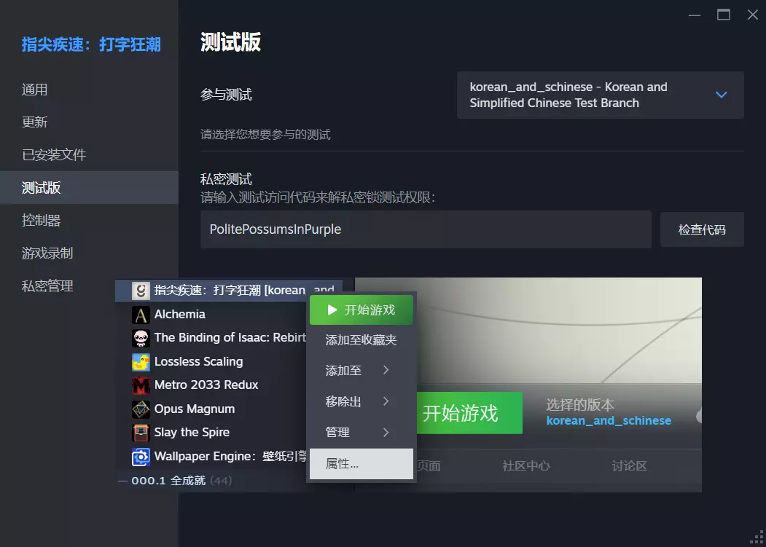Image resolution: width=766 pixels, height=547 pixels.
Task: Select 指尖疾速：打字狂潮 [korean_and list row
Action: click(x=229, y=291)
